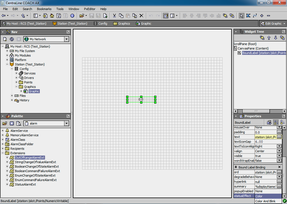Click the Refresh toolbar icon
This screenshot has height=204, width=287.
(59, 16)
